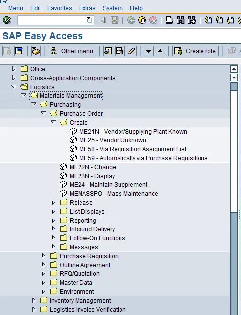Select ME22N - Change transaction
Screen dimensions: 241x315
93,167
